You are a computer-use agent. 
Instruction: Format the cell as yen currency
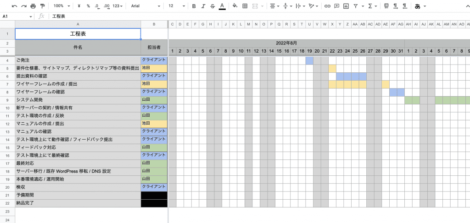click(79, 6)
